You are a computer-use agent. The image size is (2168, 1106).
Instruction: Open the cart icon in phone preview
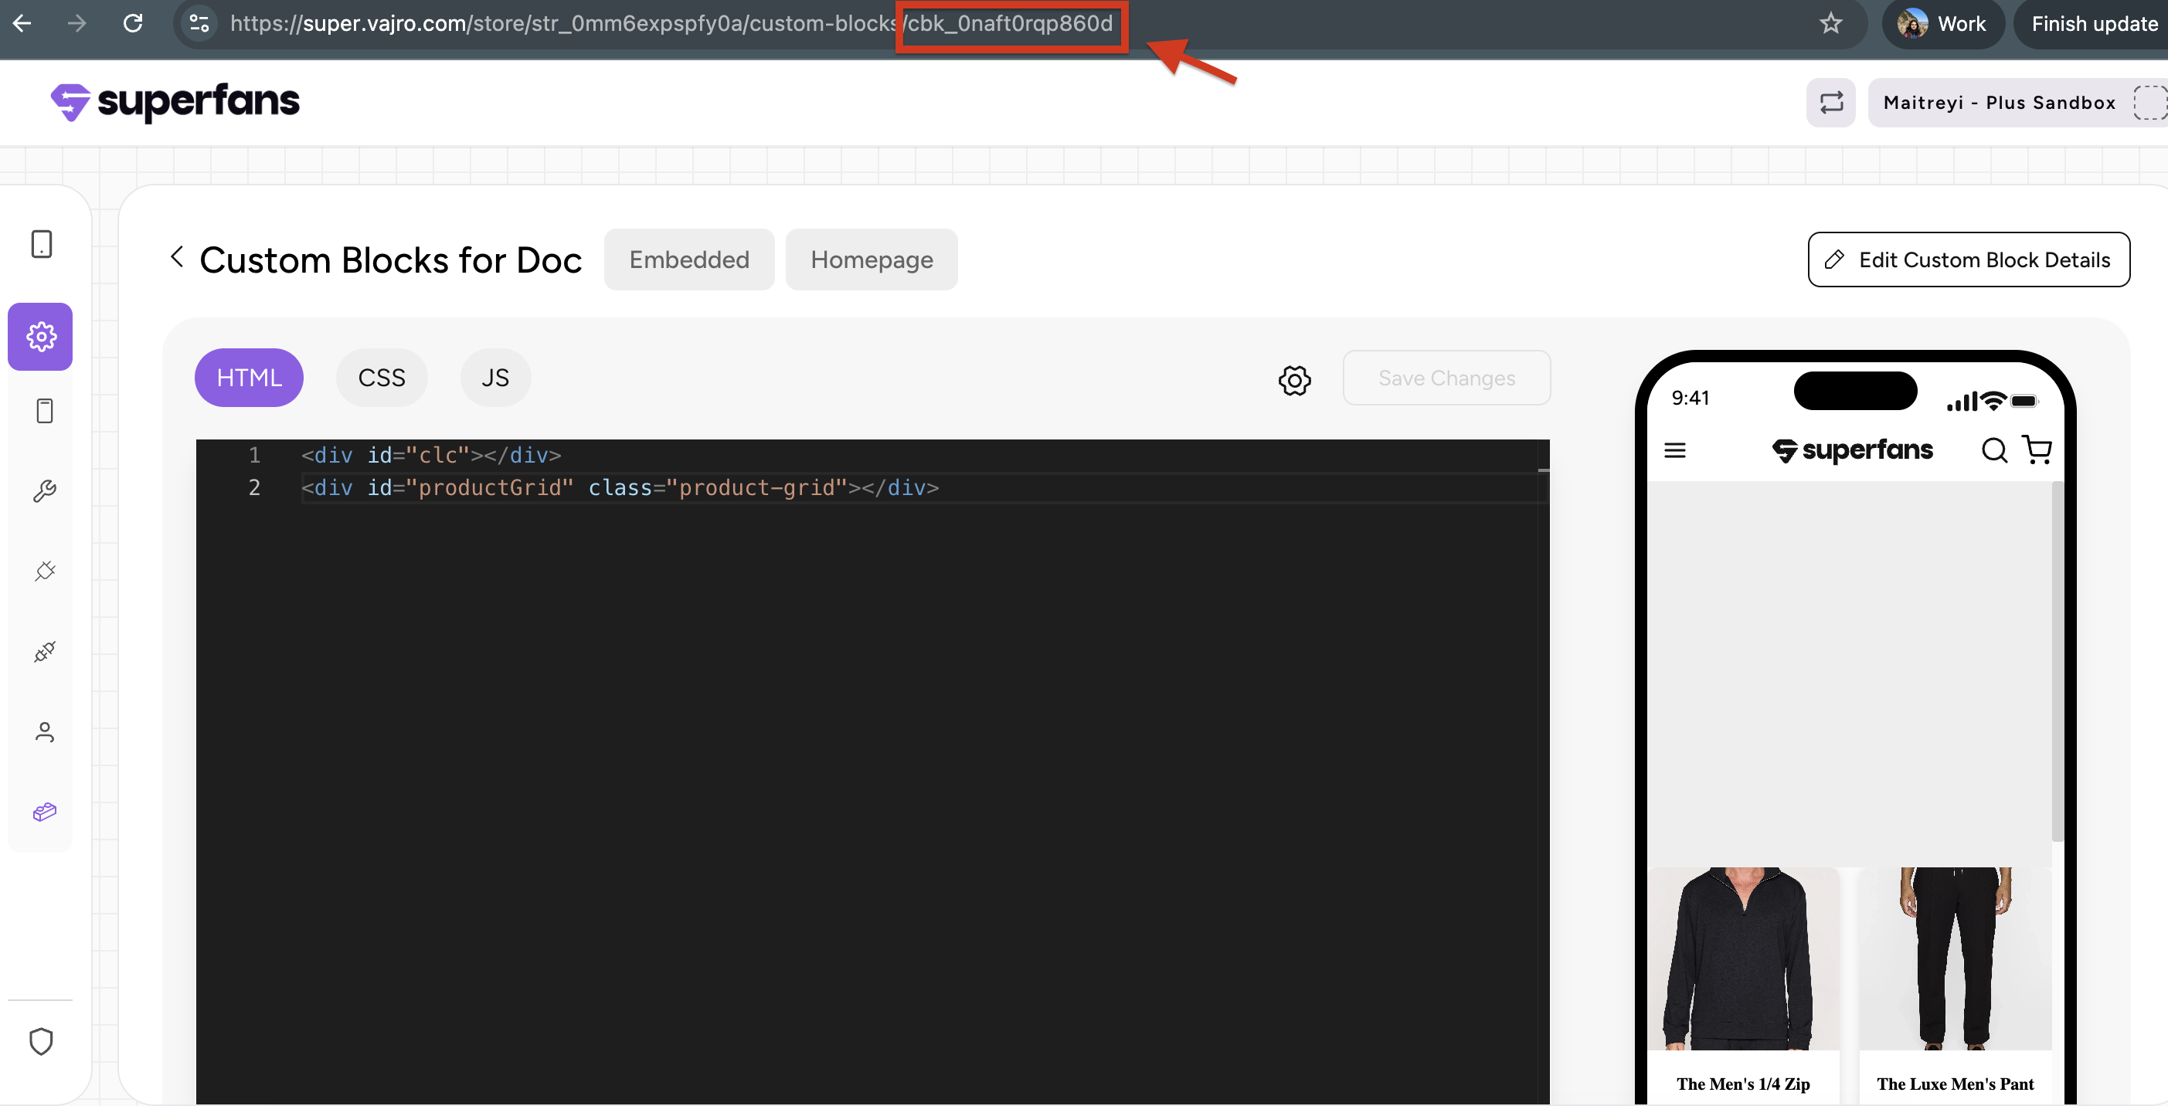[2037, 450]
